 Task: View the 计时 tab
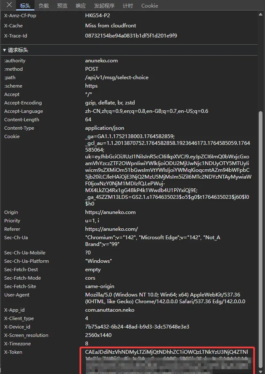(x=128, y=6)
